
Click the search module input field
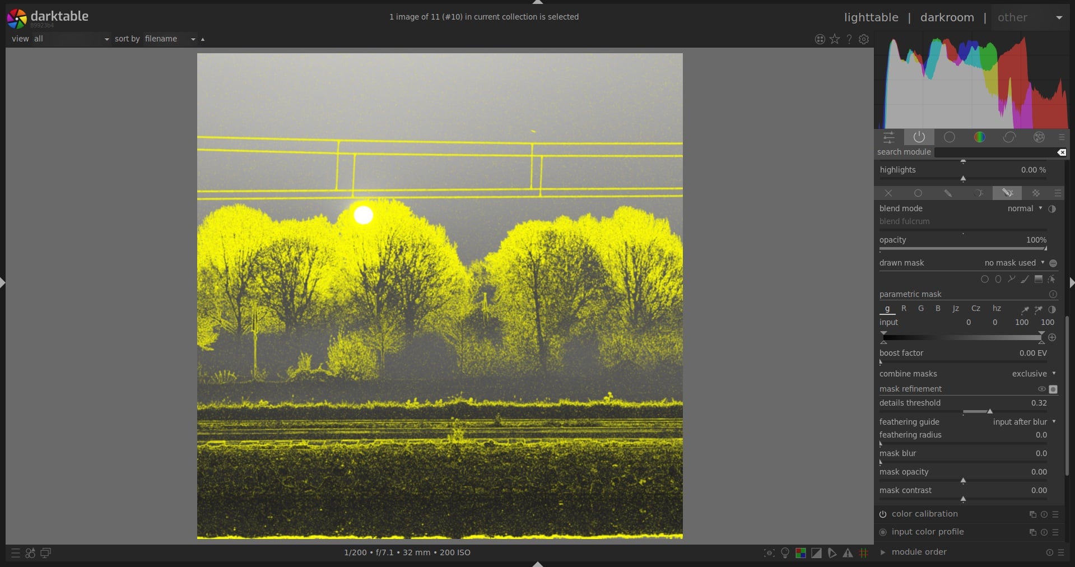click(995, 152)
